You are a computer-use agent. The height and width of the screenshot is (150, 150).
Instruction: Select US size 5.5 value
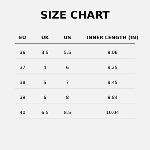tap(67, 52)
